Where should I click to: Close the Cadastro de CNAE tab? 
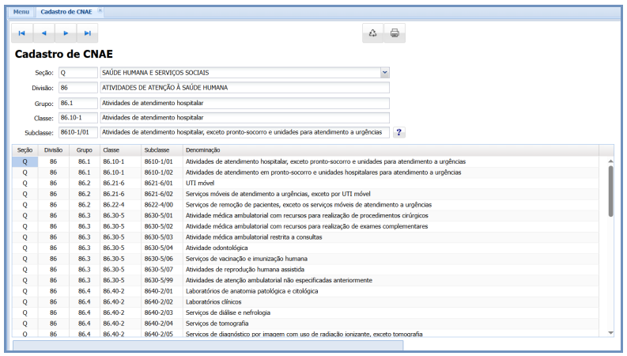coord(100,11)
